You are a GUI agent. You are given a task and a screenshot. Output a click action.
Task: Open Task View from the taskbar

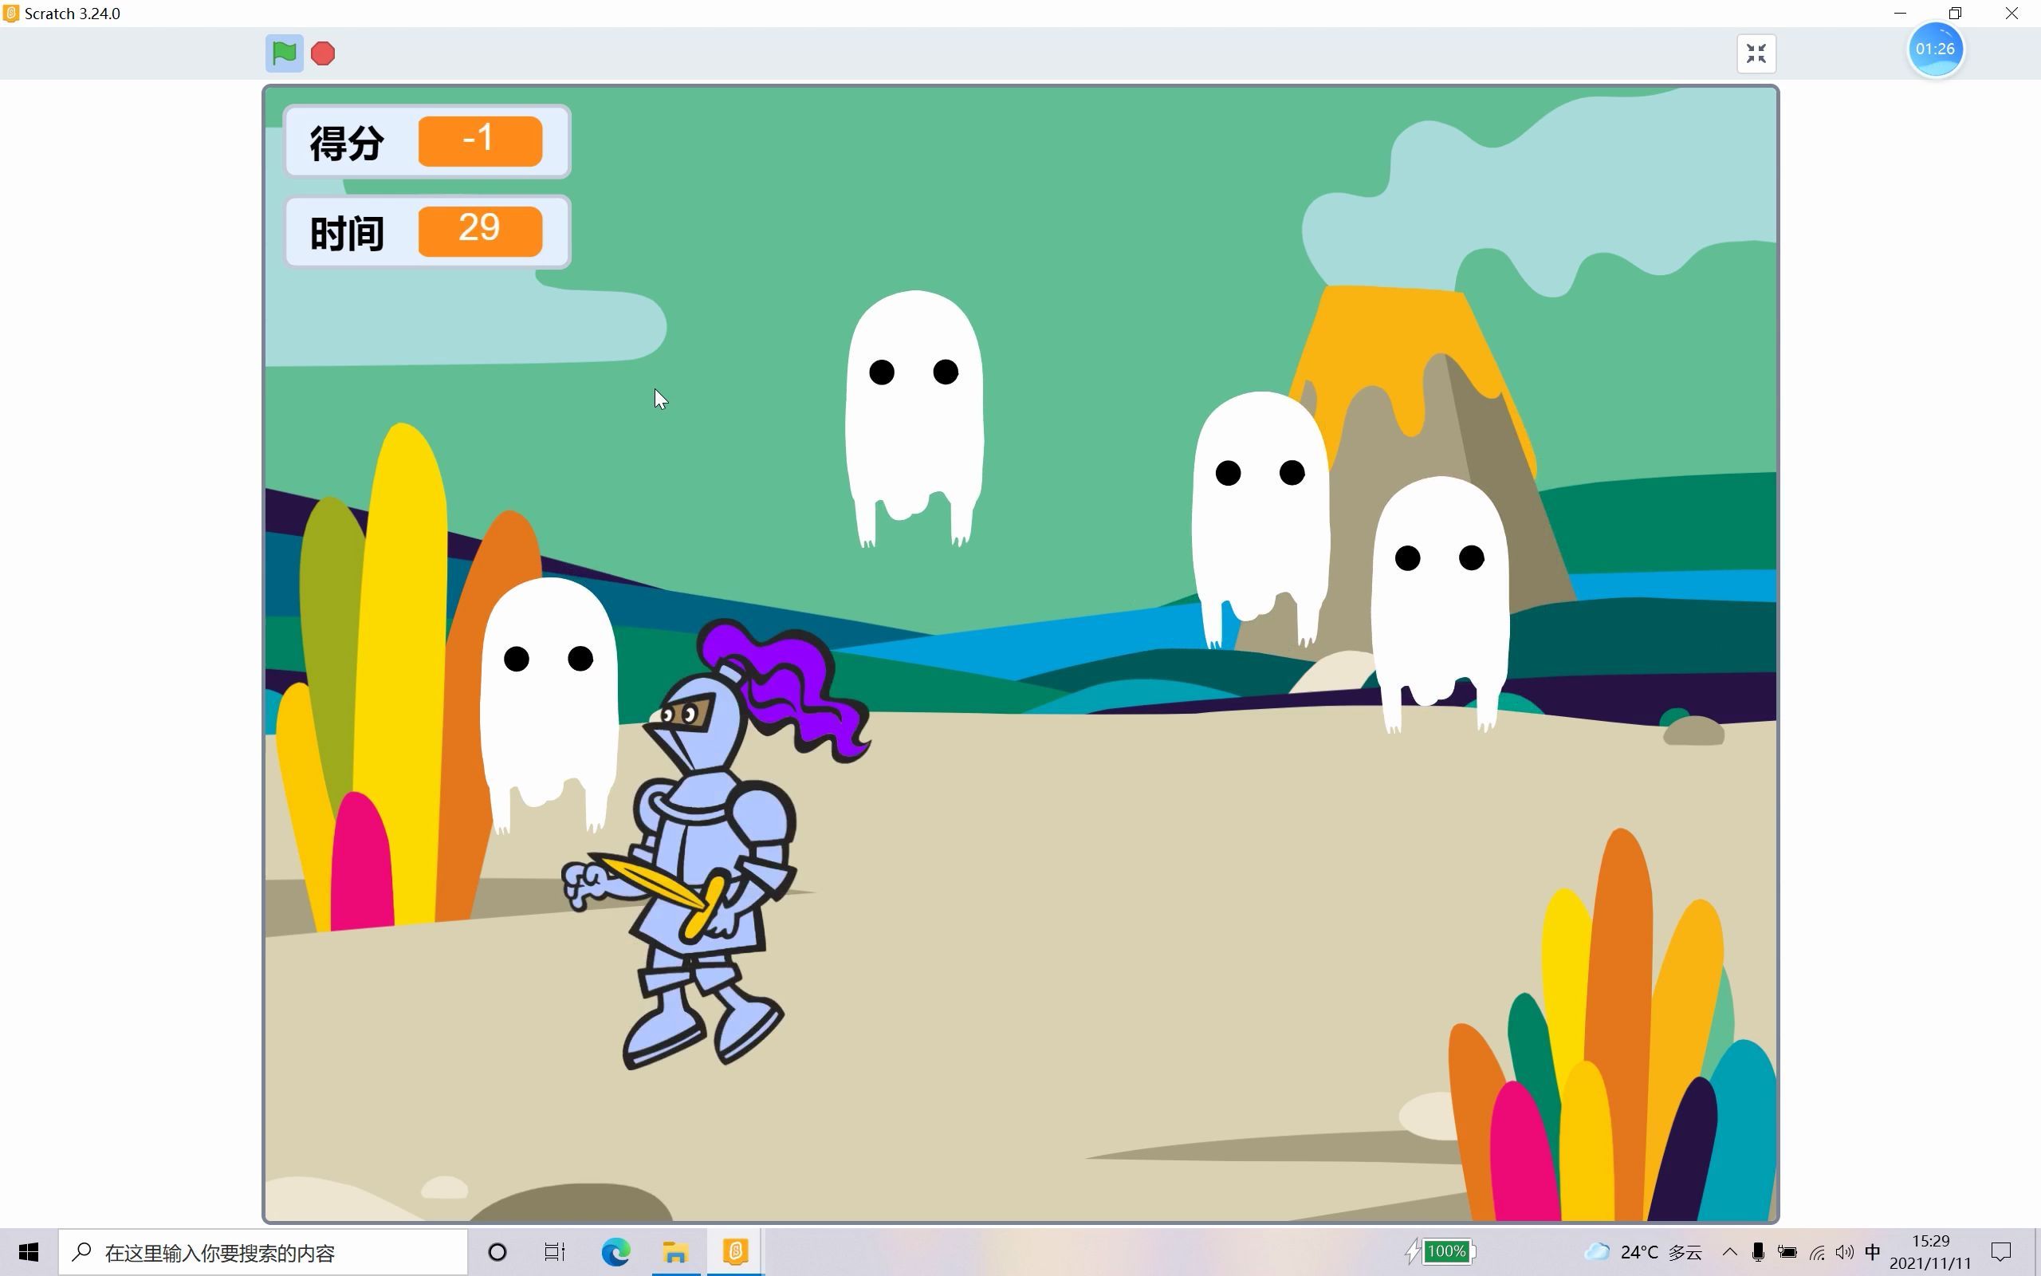point(554,1251)
